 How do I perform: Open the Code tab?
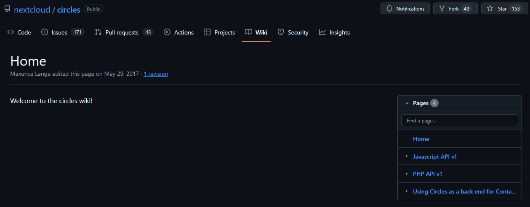(x=19, y=32)
